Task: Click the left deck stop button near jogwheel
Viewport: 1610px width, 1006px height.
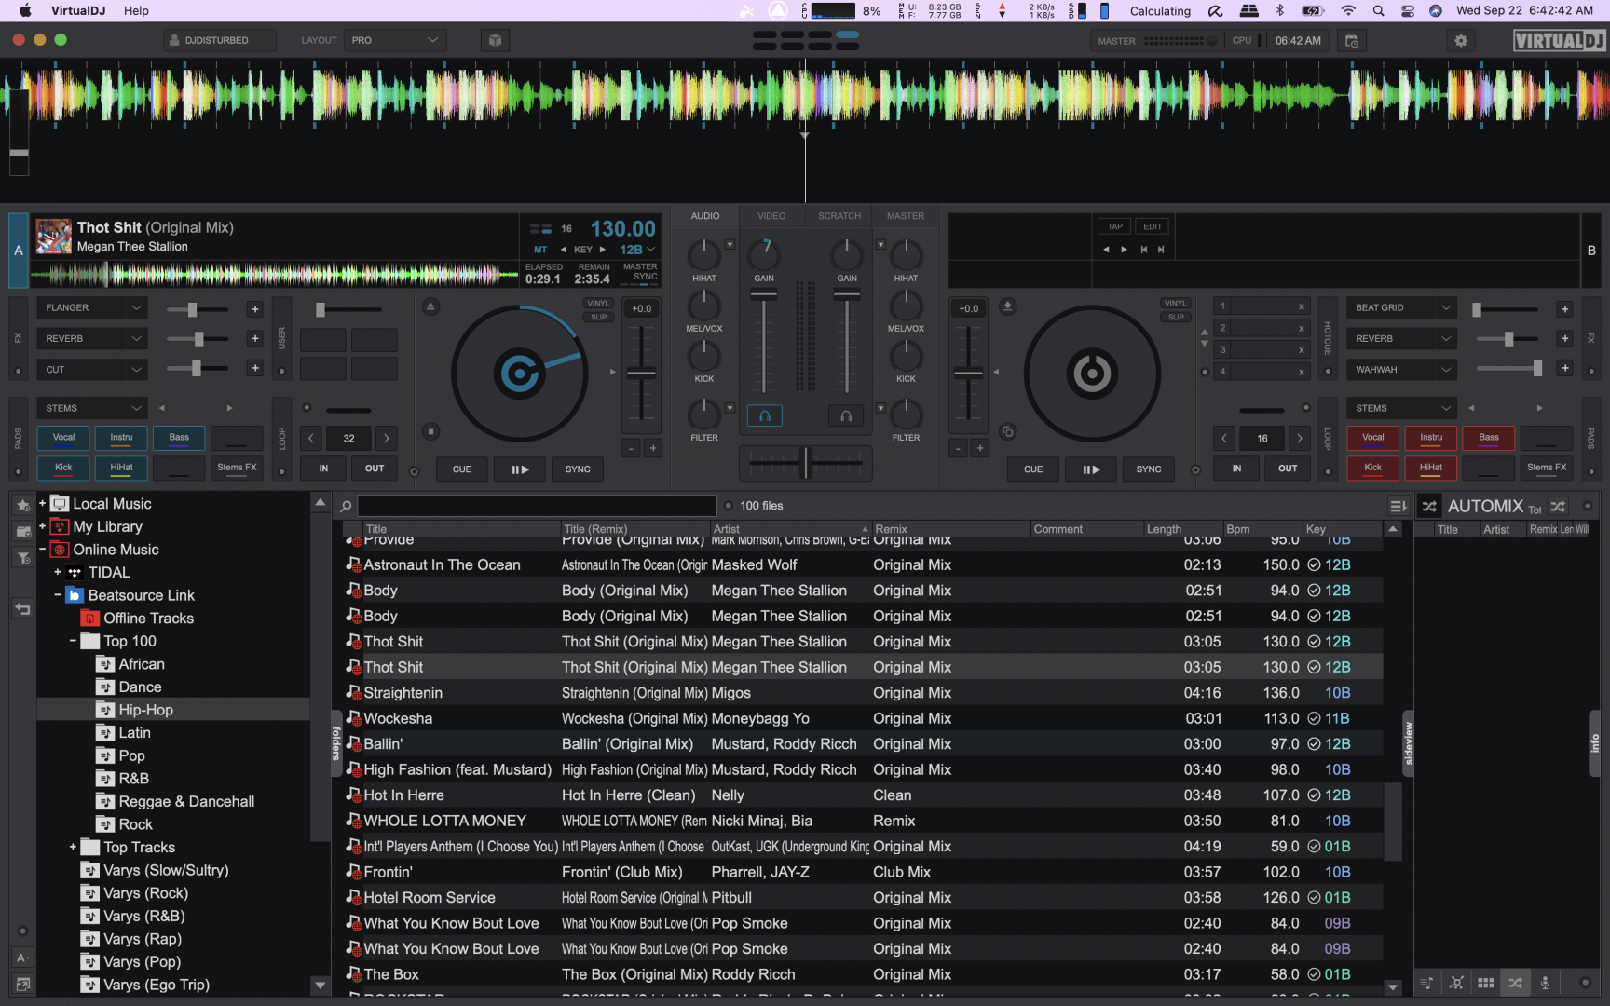Action: click(430, 431)
